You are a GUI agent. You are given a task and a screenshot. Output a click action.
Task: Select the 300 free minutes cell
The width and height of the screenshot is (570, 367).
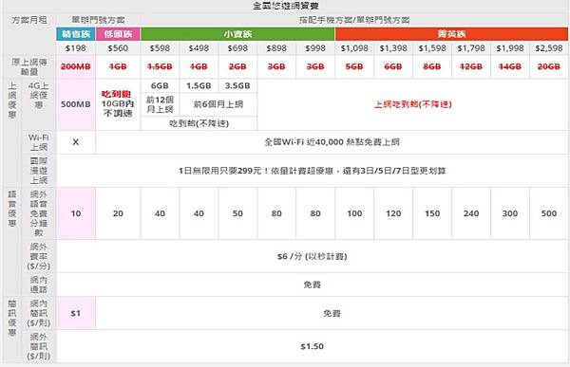[510, 213]
